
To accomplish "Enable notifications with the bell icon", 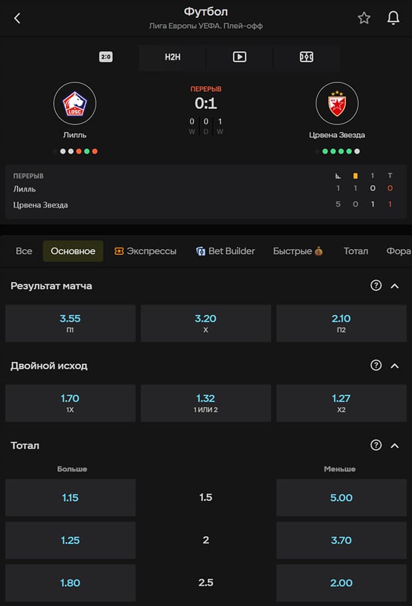I will pyautogui.click(x=393, y=18).
